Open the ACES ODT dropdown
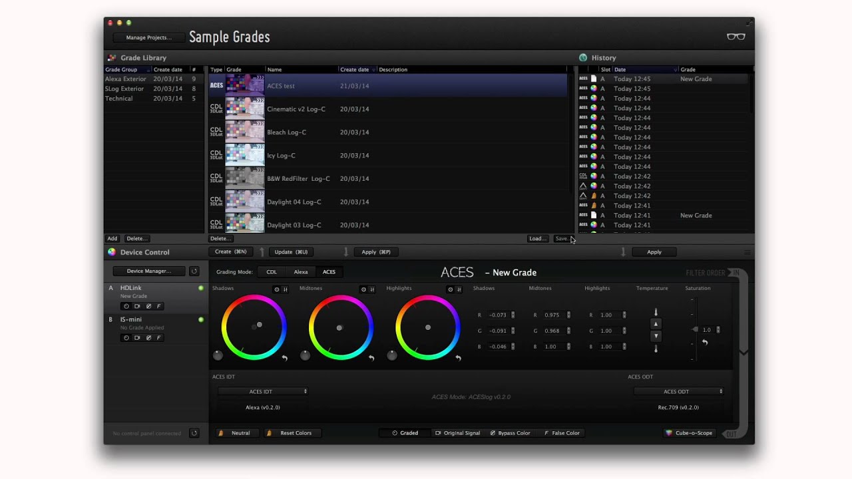 (x=678, y=392)
